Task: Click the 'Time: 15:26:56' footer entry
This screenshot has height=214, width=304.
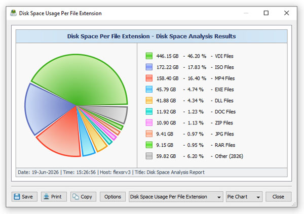Action: [x=80, y=173]
